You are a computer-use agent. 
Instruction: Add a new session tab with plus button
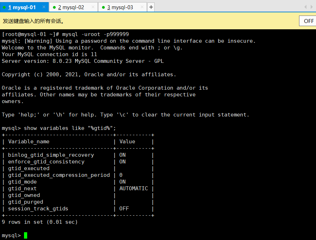point(151,7)
